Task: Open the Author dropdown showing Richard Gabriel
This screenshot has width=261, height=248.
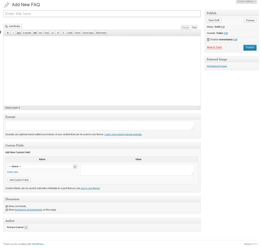Action: [17, 227]
